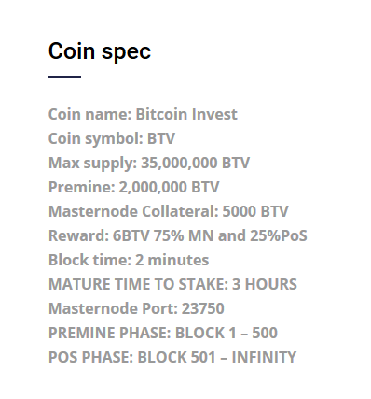Click the dark underline below heading
This screenshot has height=399, width=371.
coord(64,77)
